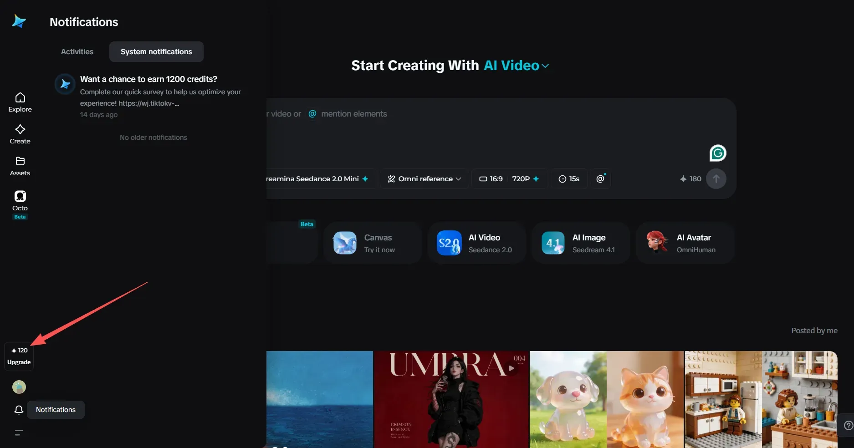
Task: Click the @ mention button in toolbar
Action: (x=600, y=179)
